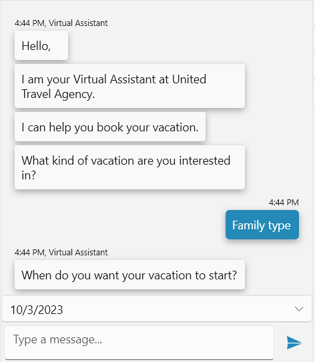Click the 4:44 PM user message timestamp
The width and height of the screenshot is (315, 362).
click(x=284, y=203)
